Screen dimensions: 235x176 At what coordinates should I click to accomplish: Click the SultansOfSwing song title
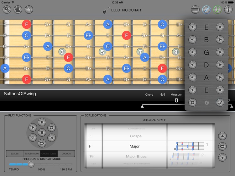pyautogui.click(x=20, y=94)
